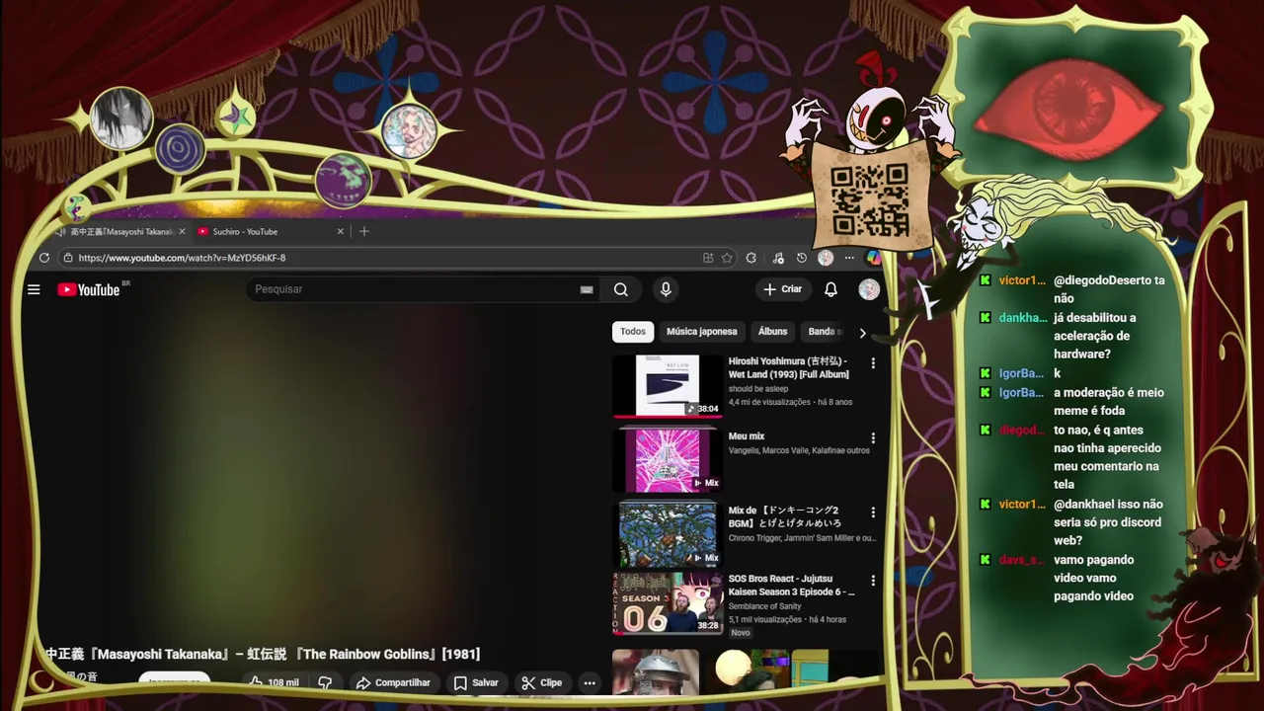The height and width of the screenshot is (711, 1264).
Task: Save video with Salvar button
Action: point(476,682)
